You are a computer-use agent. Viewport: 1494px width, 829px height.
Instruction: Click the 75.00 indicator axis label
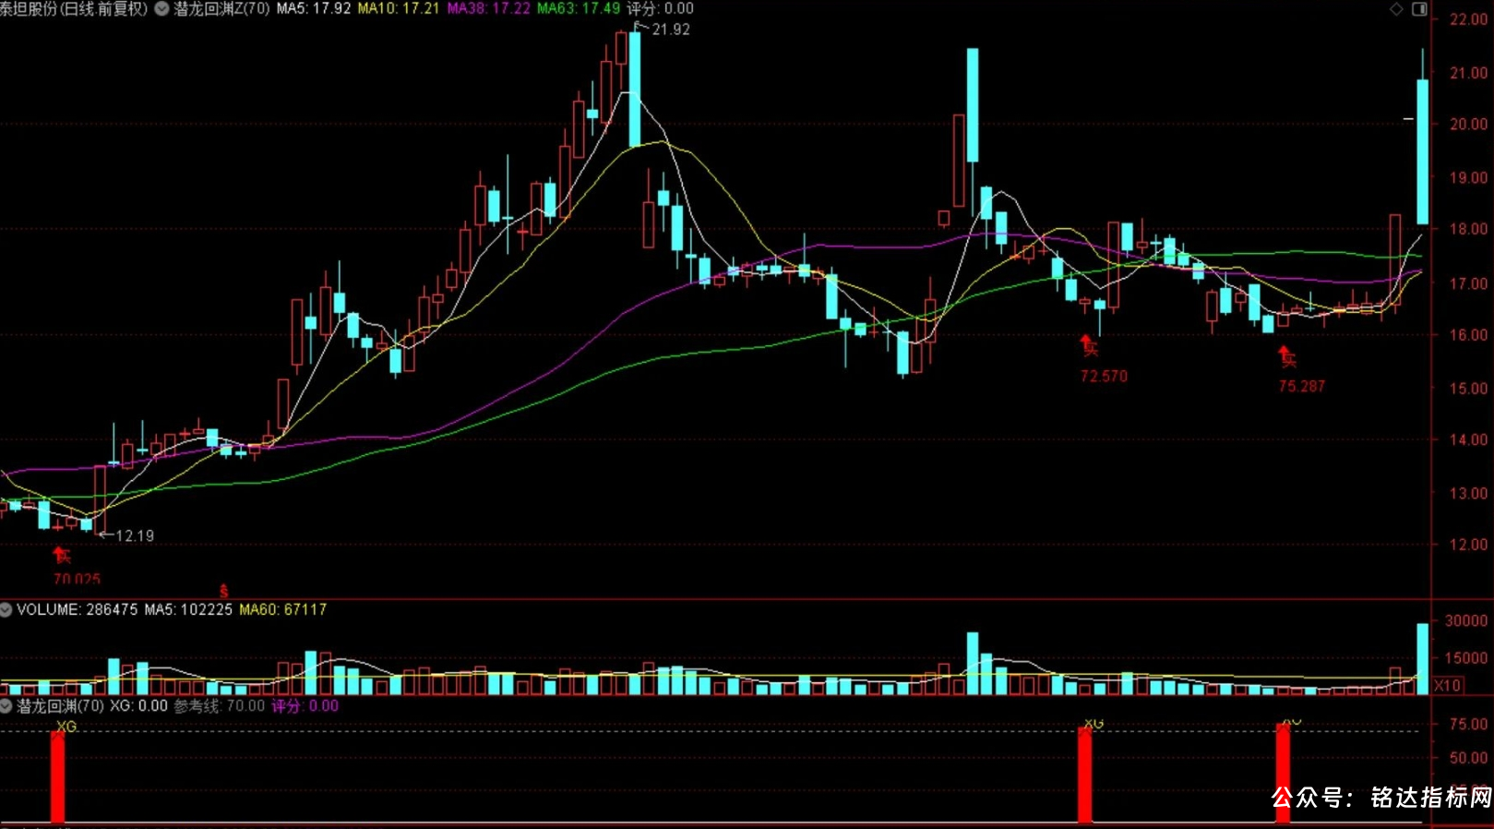click(x=1468, y=725)
